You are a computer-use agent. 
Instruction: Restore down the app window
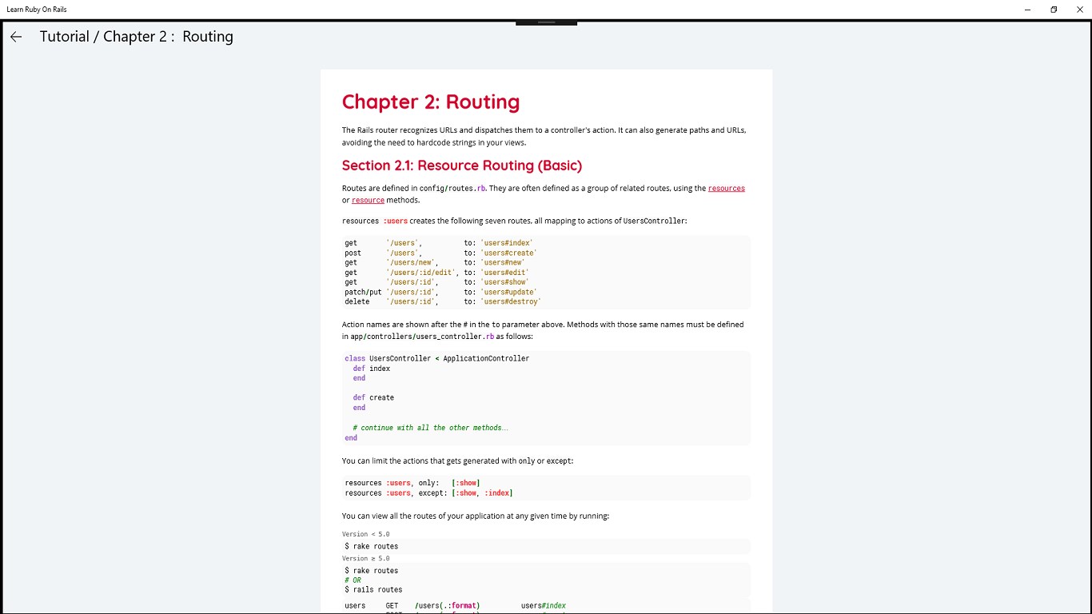pos(1054,10)
